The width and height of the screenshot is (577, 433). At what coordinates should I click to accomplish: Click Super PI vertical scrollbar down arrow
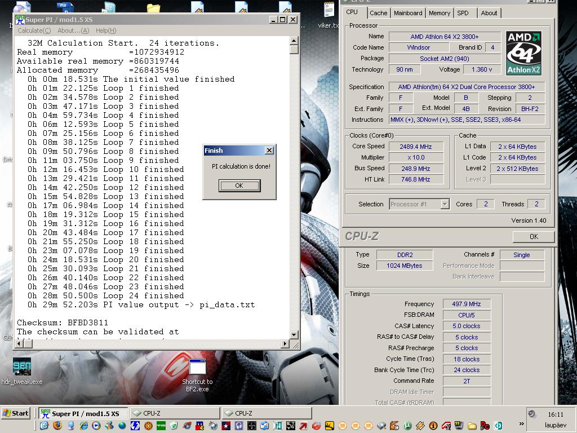coord(294,335)
